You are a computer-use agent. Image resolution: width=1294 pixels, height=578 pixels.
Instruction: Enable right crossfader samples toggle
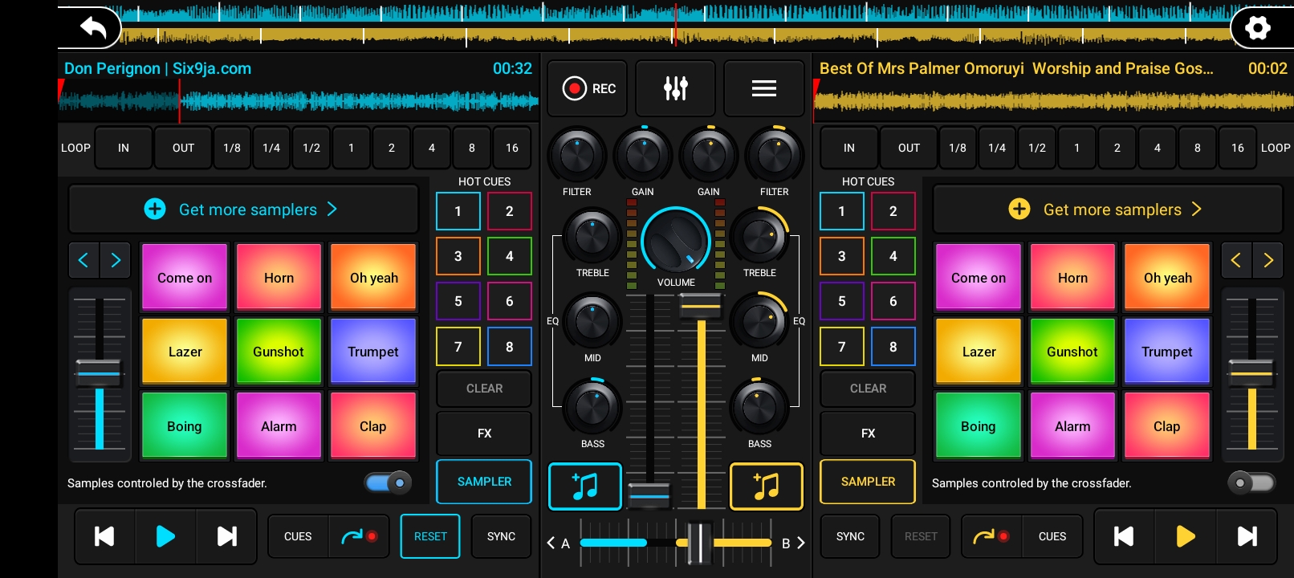point(1251,482)
